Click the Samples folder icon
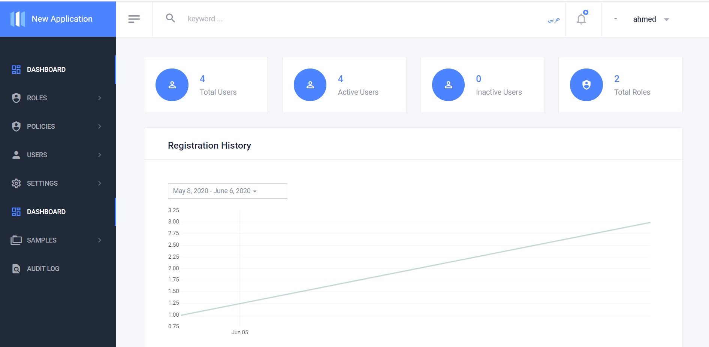 (16, 240)
